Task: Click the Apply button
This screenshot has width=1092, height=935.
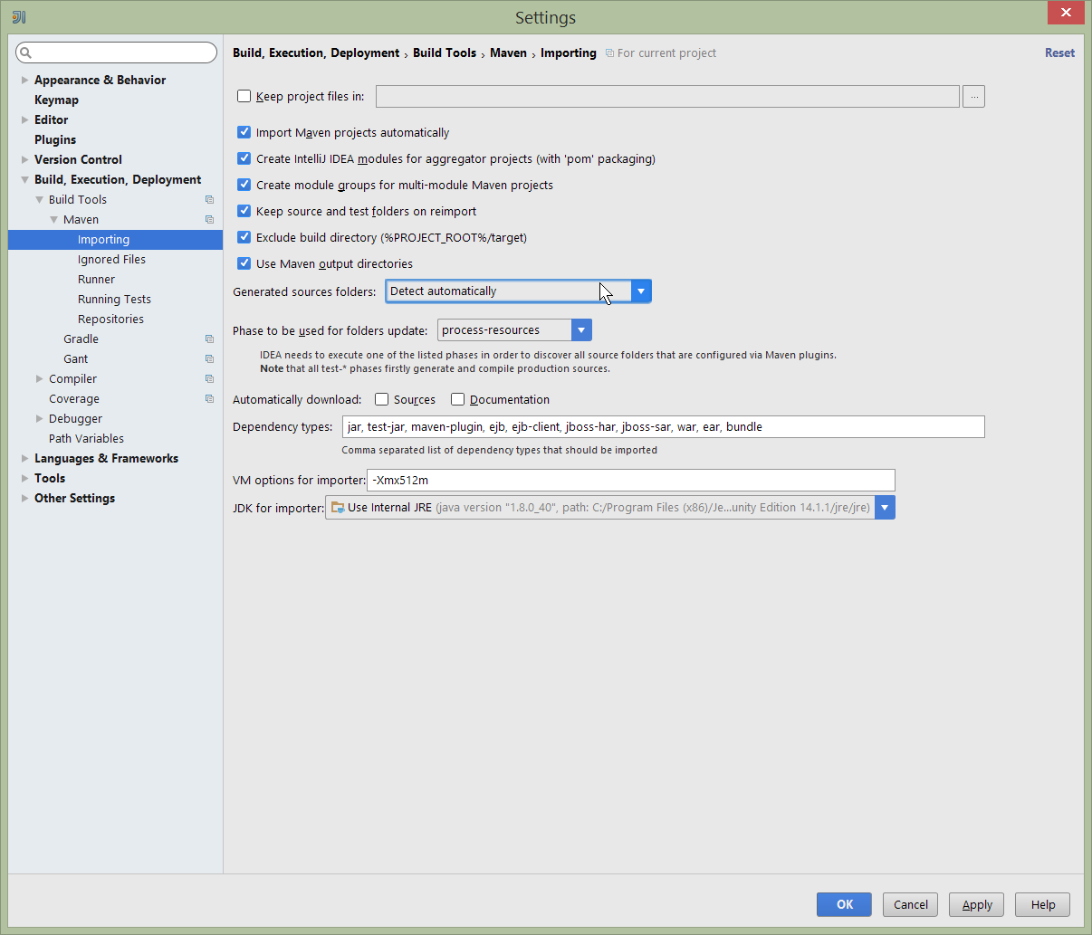Action: [977, 904]
